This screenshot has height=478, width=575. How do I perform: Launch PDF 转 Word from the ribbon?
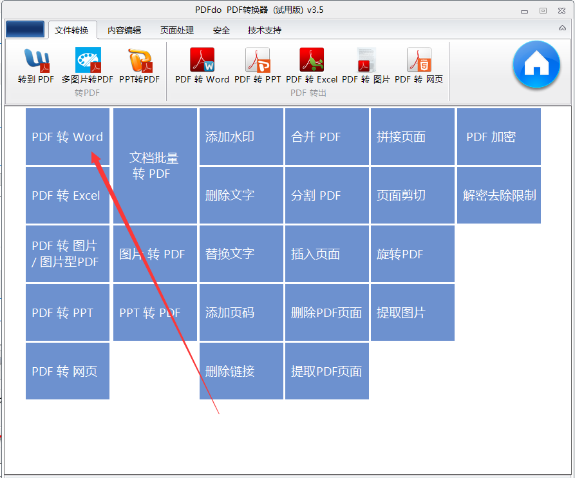pyautogui.click(x=202, y=66)
